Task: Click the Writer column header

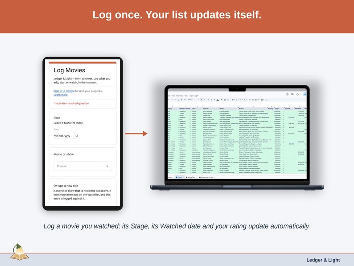Action: 222,108
